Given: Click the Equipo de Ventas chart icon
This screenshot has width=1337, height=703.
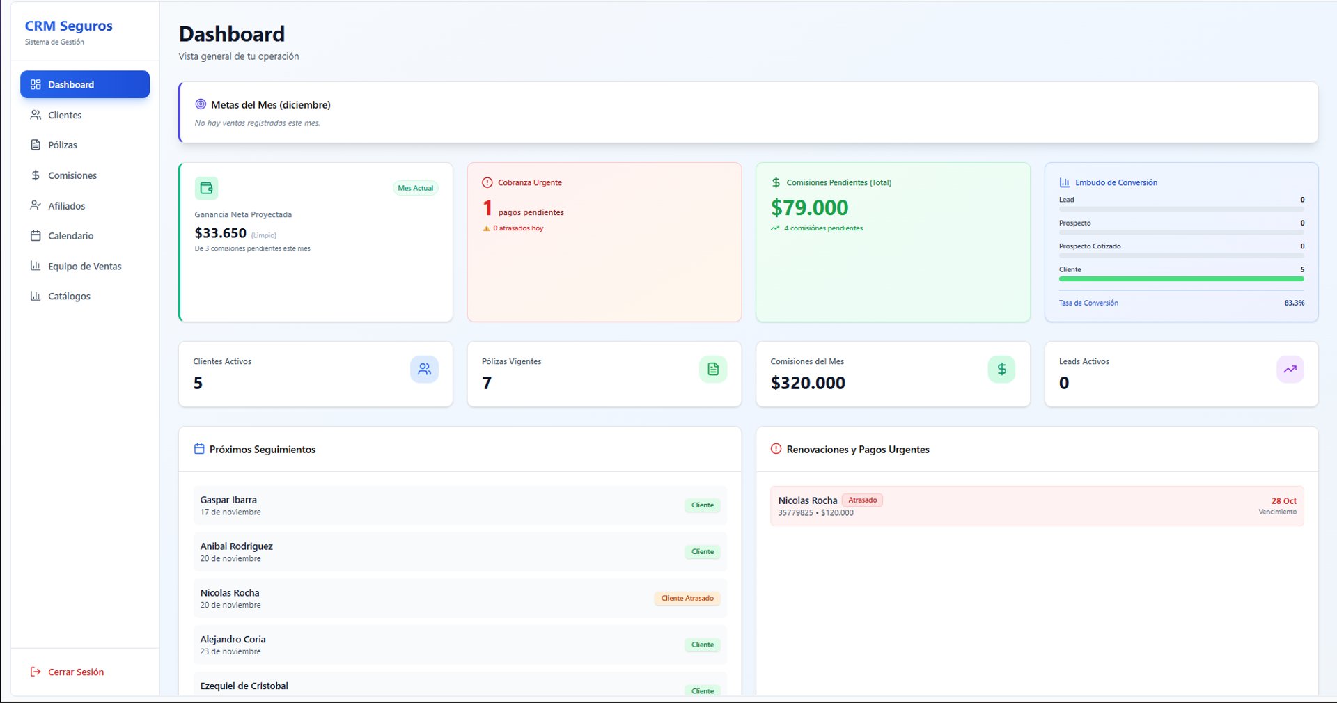Looking at the screenshot, I should click(36, 266).
